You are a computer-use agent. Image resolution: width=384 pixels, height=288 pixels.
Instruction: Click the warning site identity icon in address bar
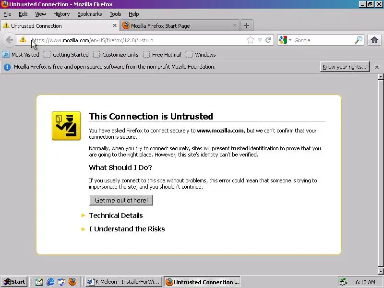(x=23, y=40)
